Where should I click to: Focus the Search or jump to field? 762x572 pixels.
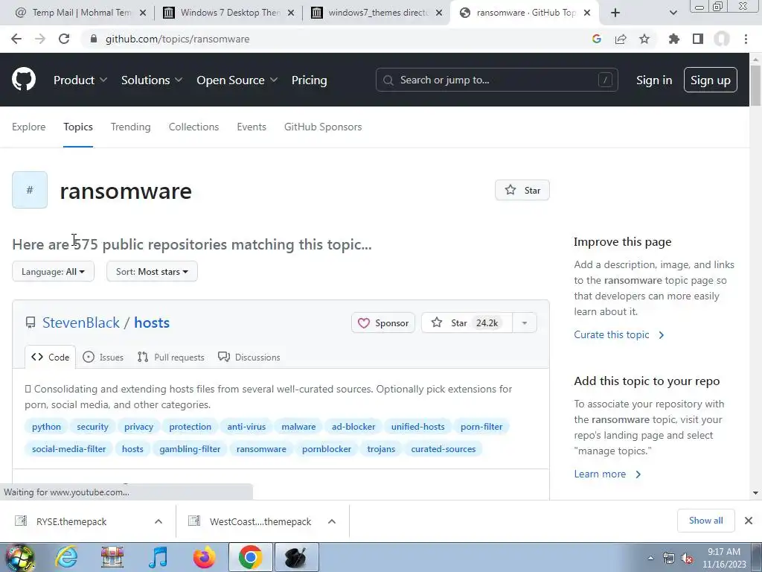496,80
